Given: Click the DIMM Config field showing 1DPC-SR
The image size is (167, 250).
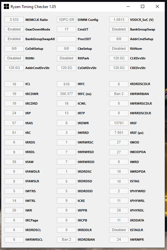Looking at the screenshot, I should [x=66, y=20].
